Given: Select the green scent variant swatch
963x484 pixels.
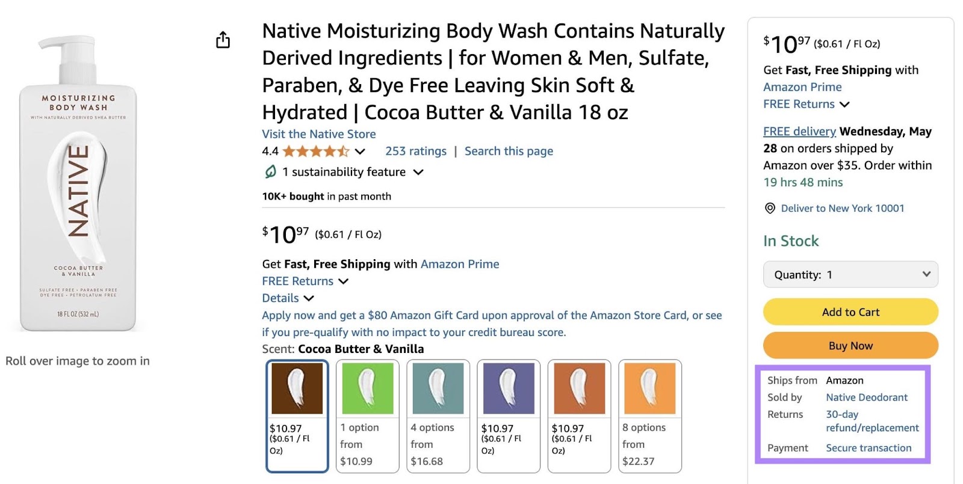Looking at the screenshot, I should coord(367,388).
